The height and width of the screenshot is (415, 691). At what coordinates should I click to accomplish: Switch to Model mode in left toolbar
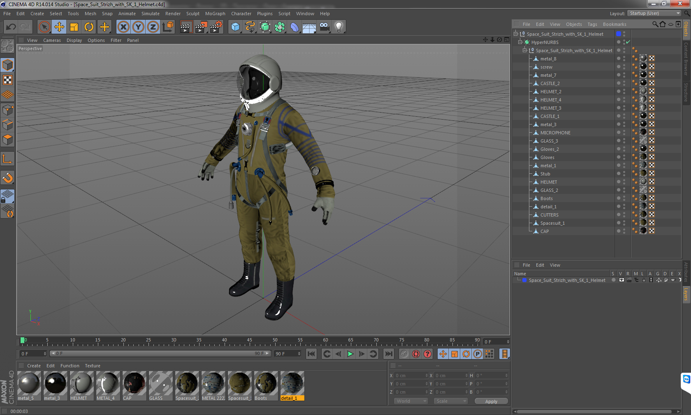[x=8, y=65]
